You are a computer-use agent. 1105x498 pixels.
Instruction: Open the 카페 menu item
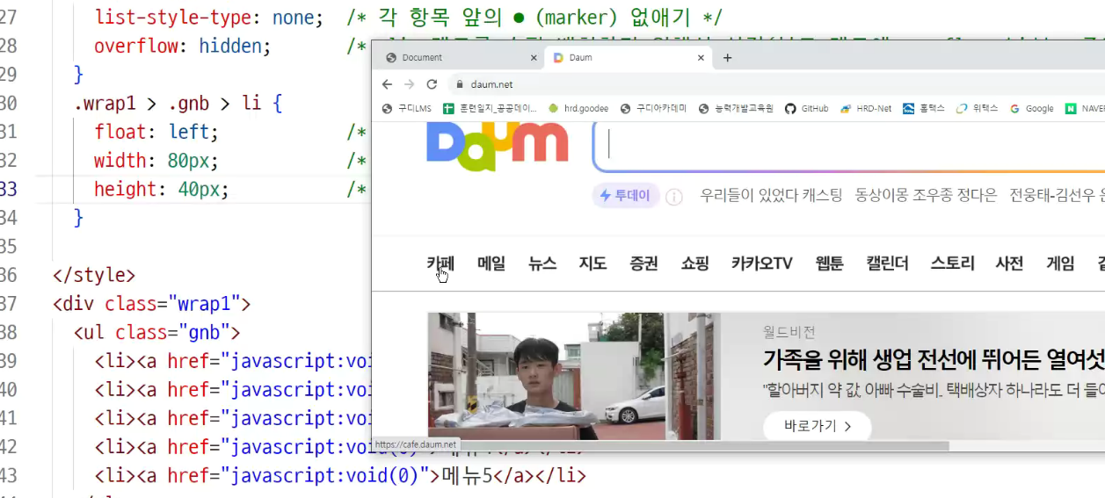pyautogui.click(x=440, y=263)
